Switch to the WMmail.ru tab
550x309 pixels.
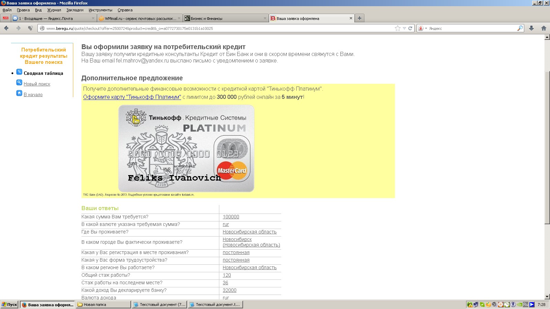point(139,18)
